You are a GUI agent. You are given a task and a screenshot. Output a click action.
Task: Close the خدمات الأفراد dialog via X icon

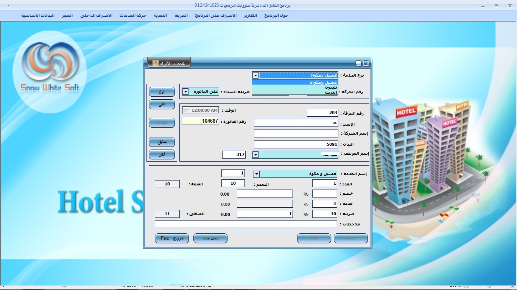click(x=366, y=63)
